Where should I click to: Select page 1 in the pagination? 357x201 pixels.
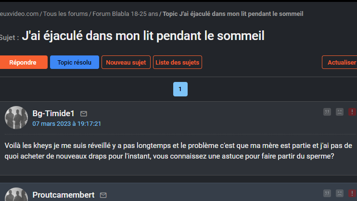180,89
